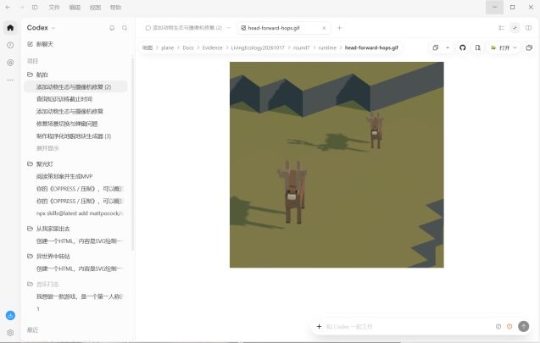Open the 视图 menu
540x343 pixels.
[95, 8]
